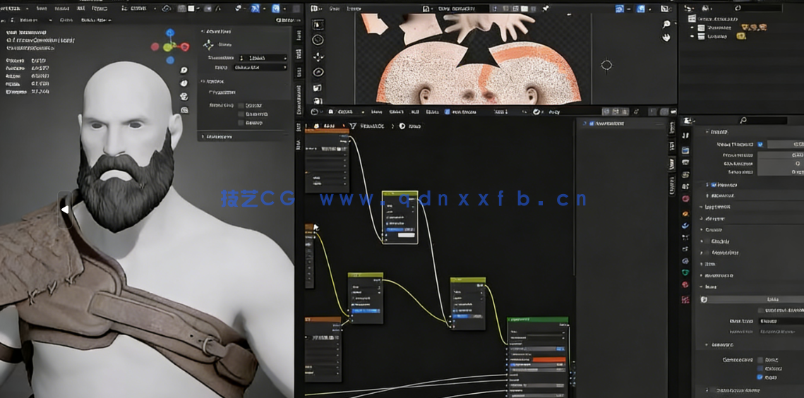Click the hand pan icon in the 3D viewport
The height and width of the screenshot is (398, 804).
click(x=184, y=83)
